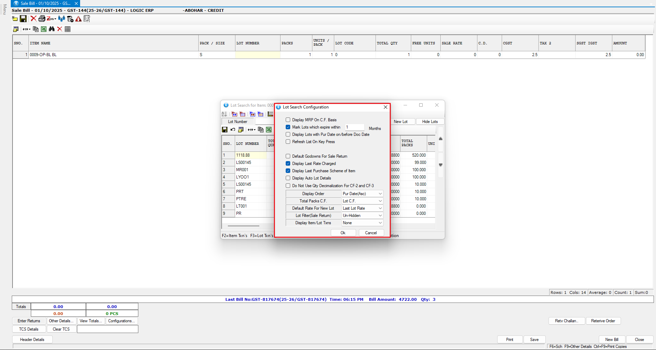Click the printer icon in main toolbar
Viewport: 656px width, 350px height.
tap(42, 19)
